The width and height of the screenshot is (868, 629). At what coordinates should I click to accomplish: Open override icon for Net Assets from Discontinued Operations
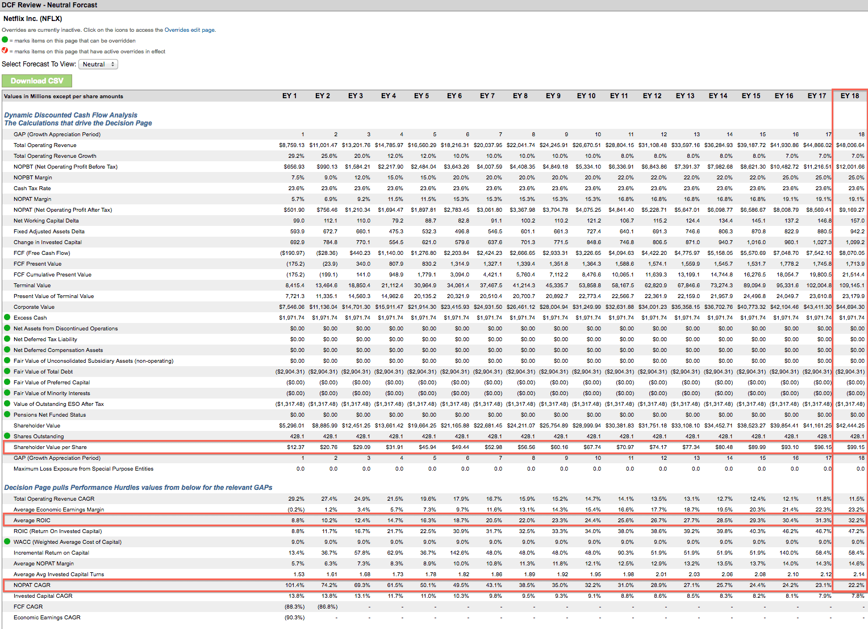coord(7,328)
